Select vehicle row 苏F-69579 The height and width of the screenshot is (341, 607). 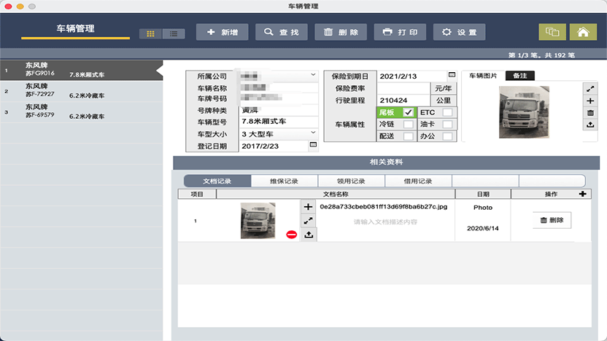click(x=81, y=112)
